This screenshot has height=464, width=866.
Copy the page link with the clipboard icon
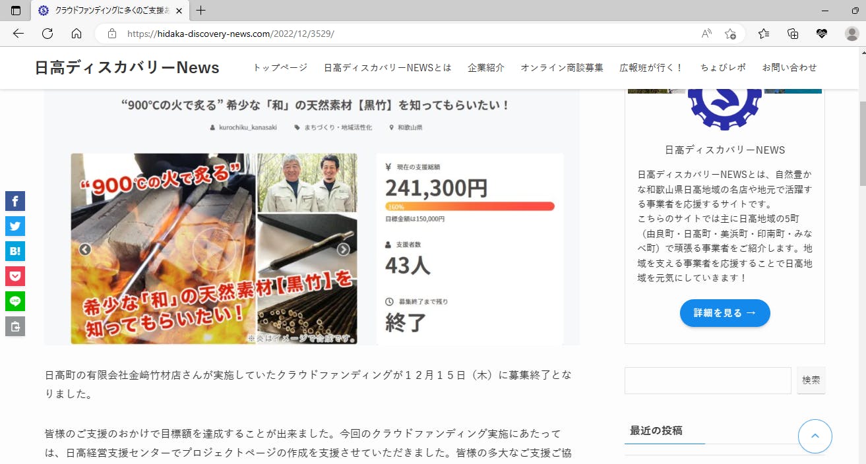15,326
